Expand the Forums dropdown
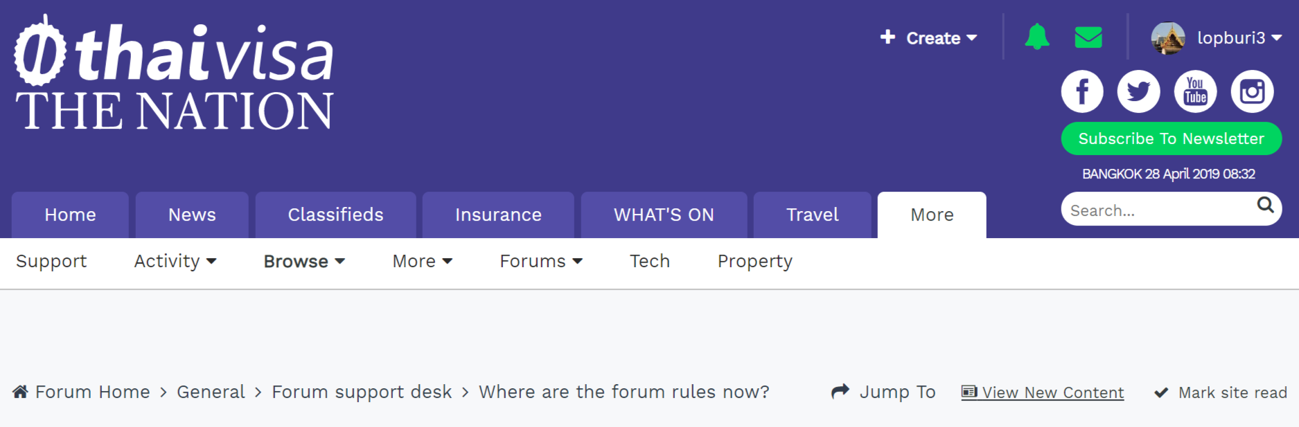This screenshot has height=427, width=1299. click(x=541, y=261)
